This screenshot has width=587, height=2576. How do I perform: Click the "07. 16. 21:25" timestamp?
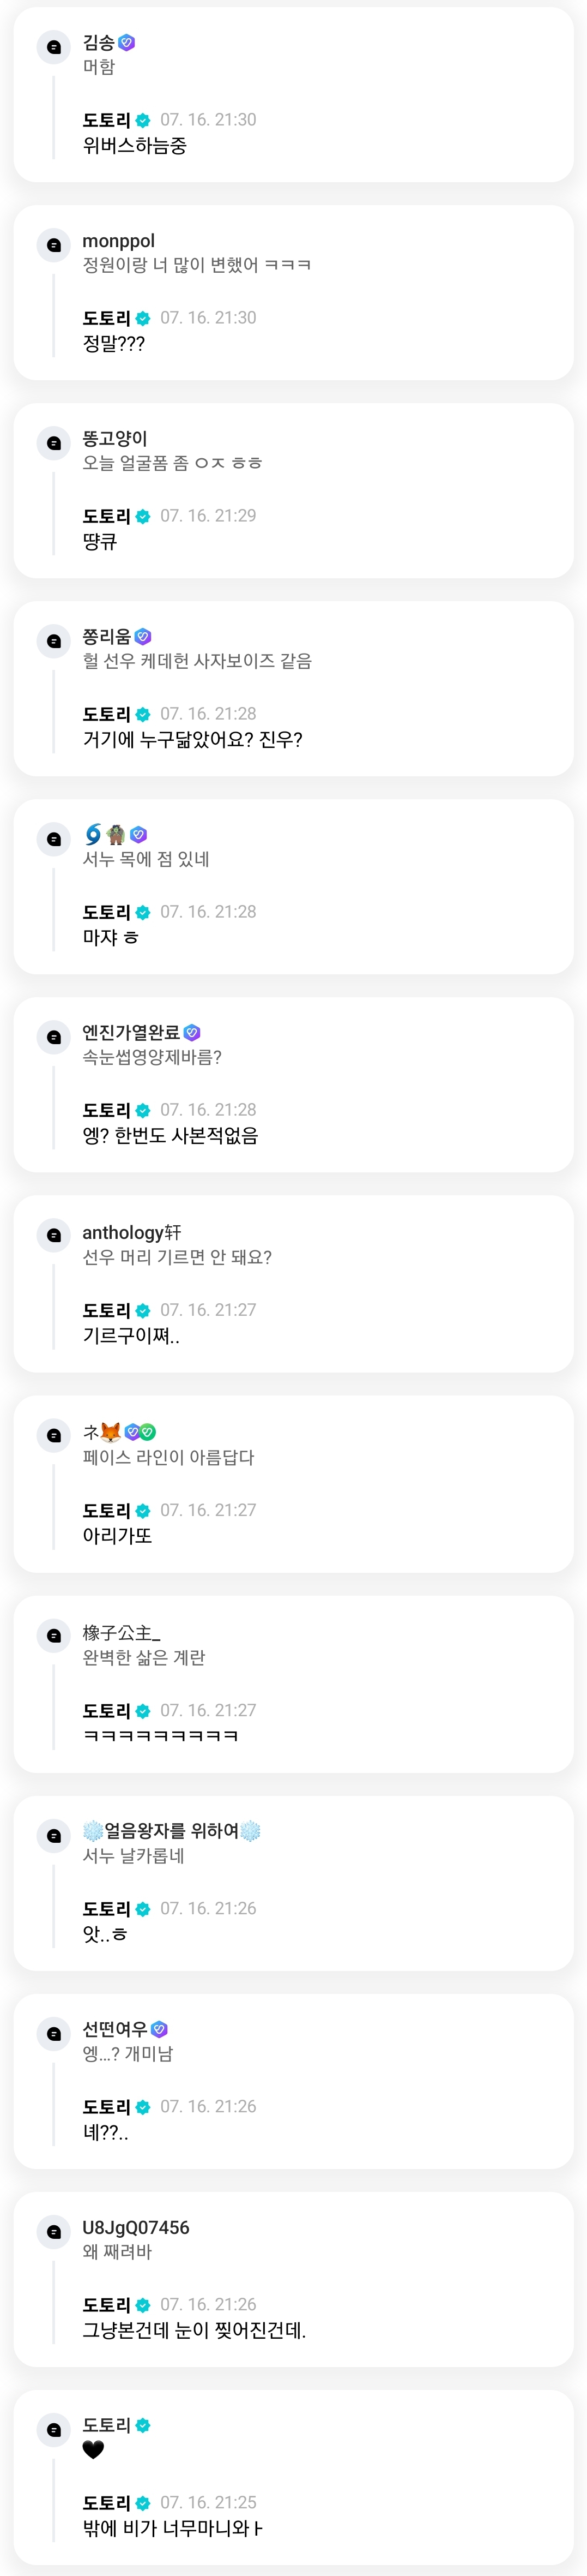tap(208, 2502)
